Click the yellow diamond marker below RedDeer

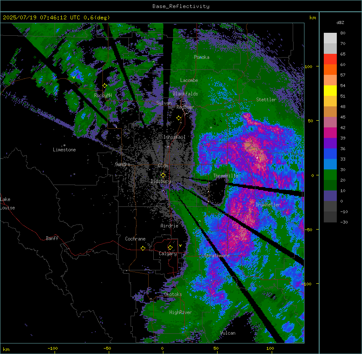179,118
